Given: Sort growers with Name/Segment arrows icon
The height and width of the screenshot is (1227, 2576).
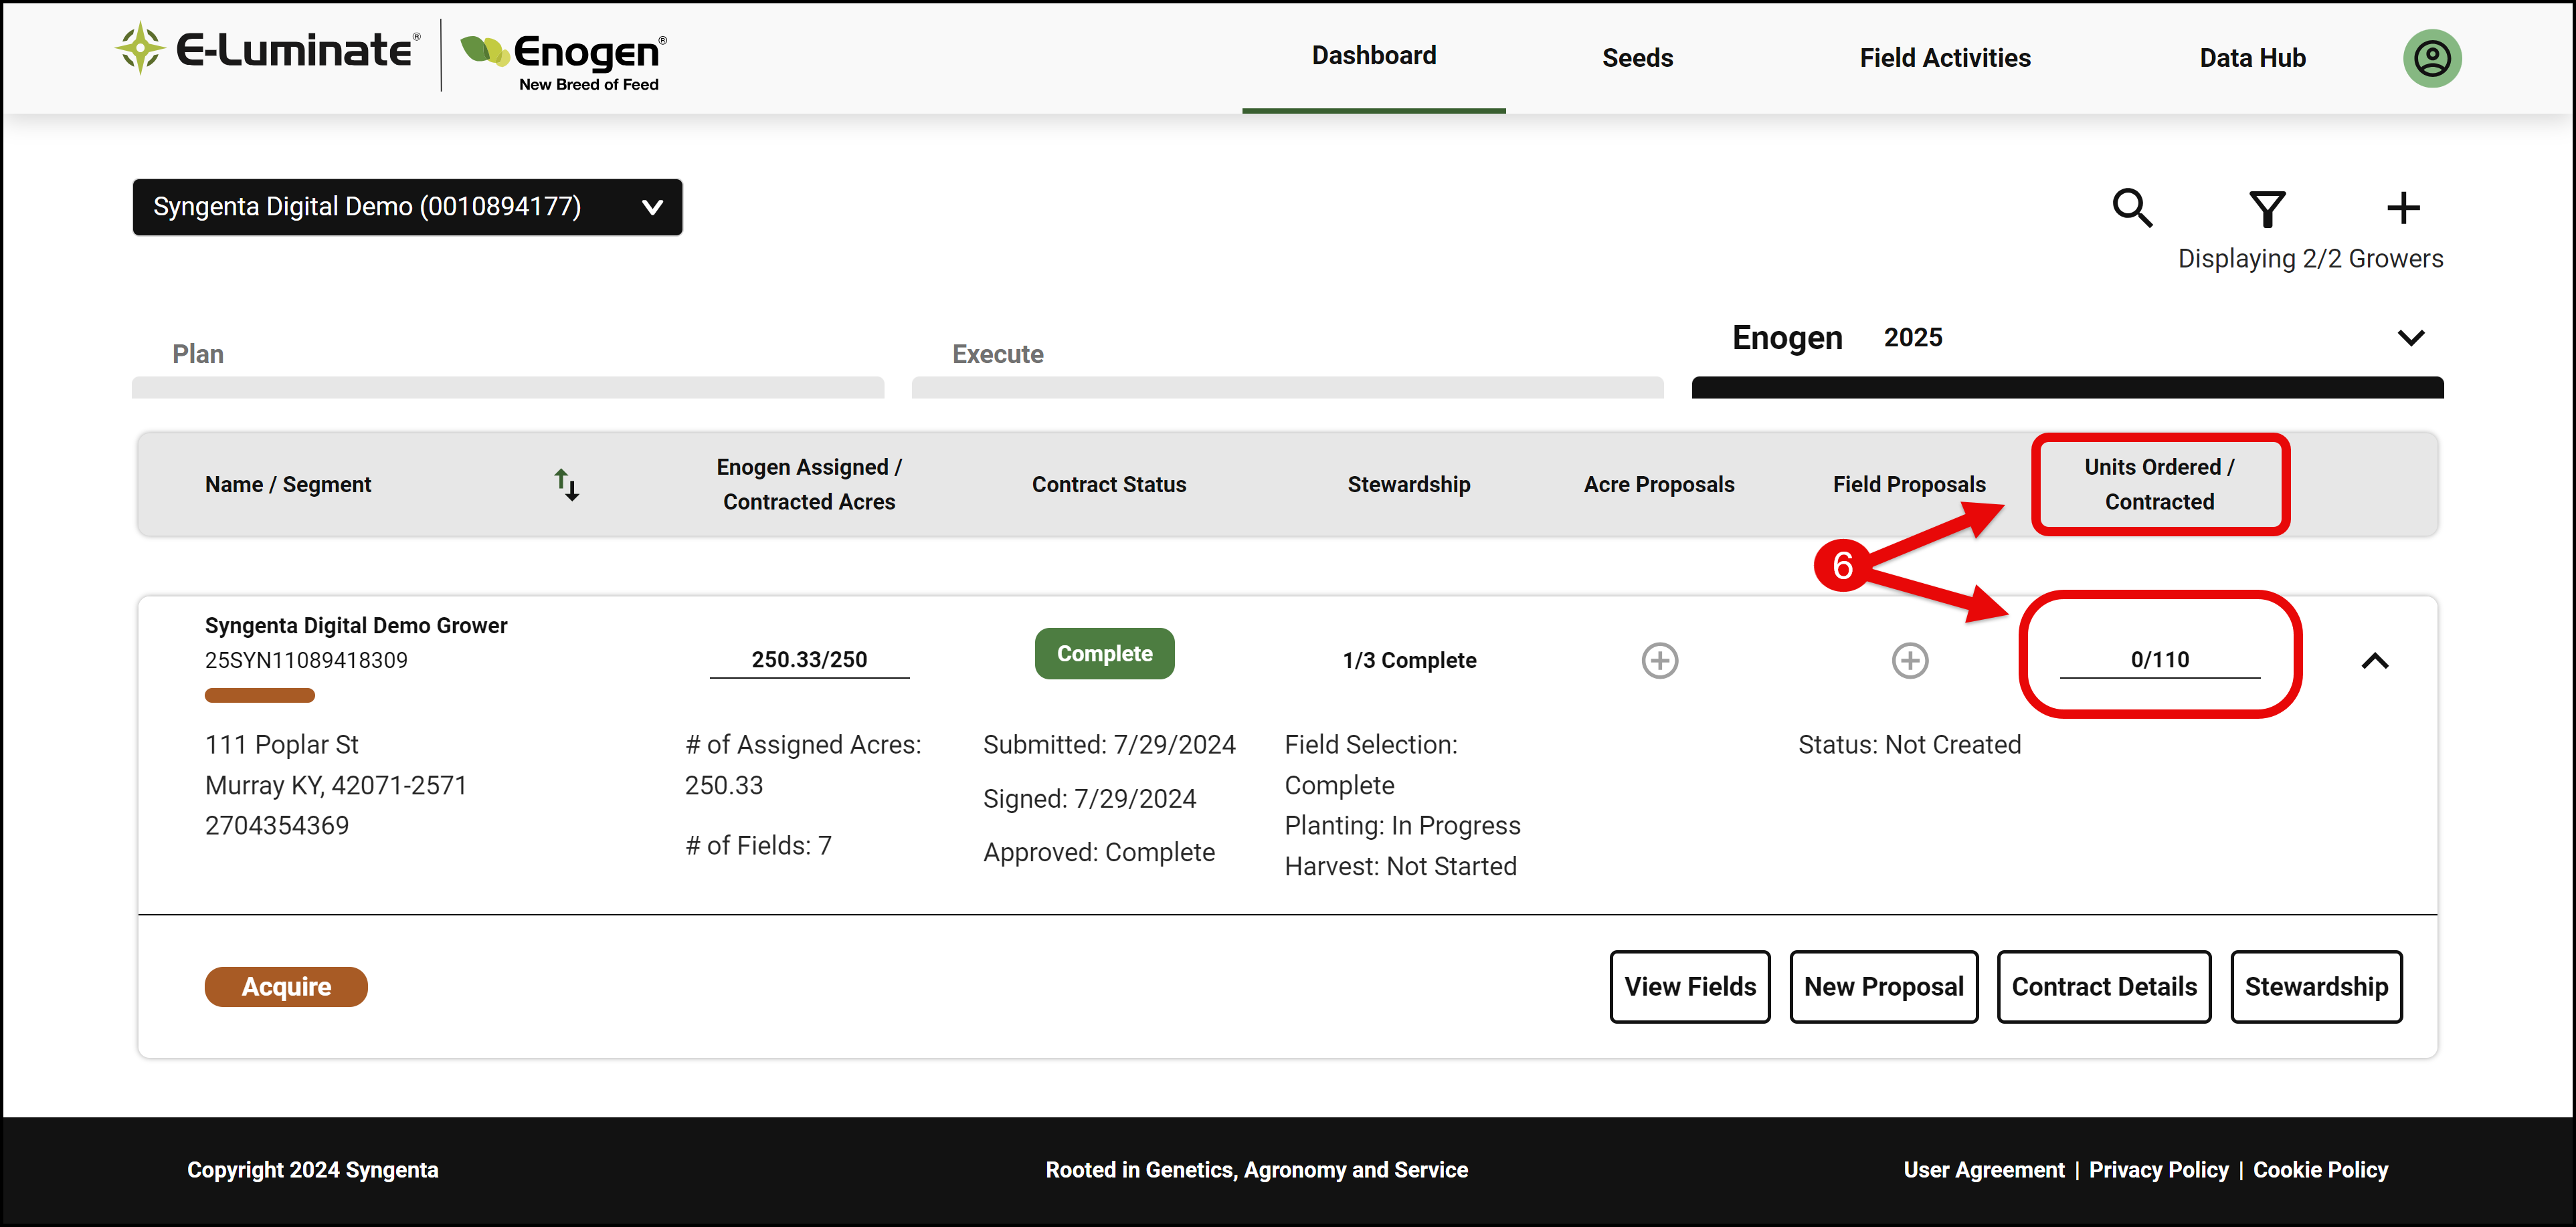Looking at the screenshot, I should (567, 485).
